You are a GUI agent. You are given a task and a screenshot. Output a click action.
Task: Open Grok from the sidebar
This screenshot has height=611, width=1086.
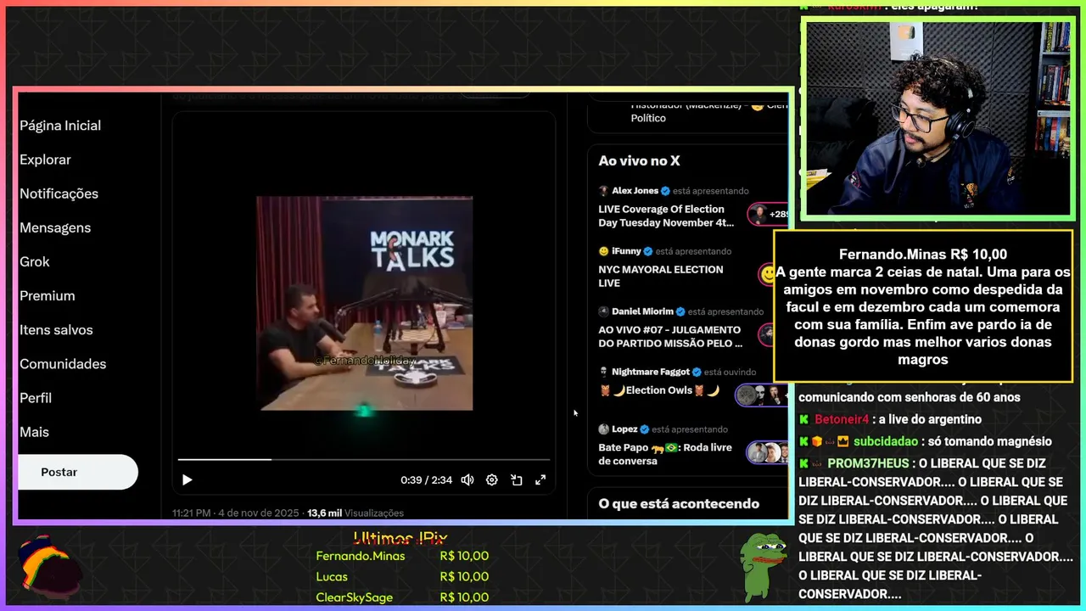(x=35, y=261)
